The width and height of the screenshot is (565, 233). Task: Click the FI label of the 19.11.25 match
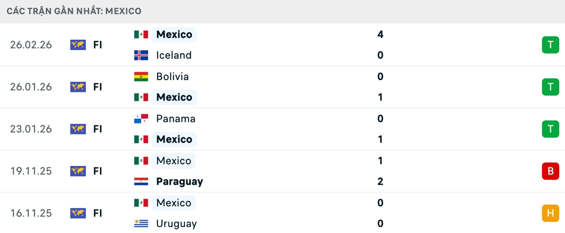pos(97,171)
